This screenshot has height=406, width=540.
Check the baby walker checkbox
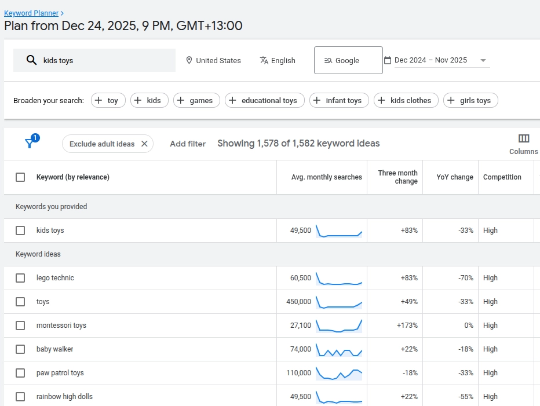click(x=20, y=349)
